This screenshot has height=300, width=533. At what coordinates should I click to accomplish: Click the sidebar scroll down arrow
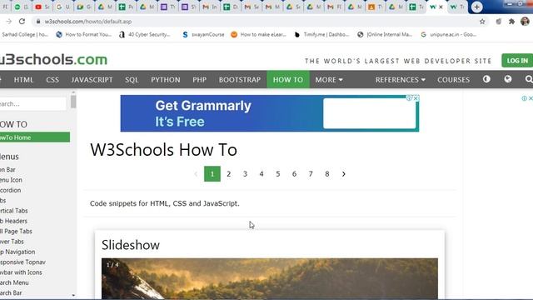coord(73,295)
